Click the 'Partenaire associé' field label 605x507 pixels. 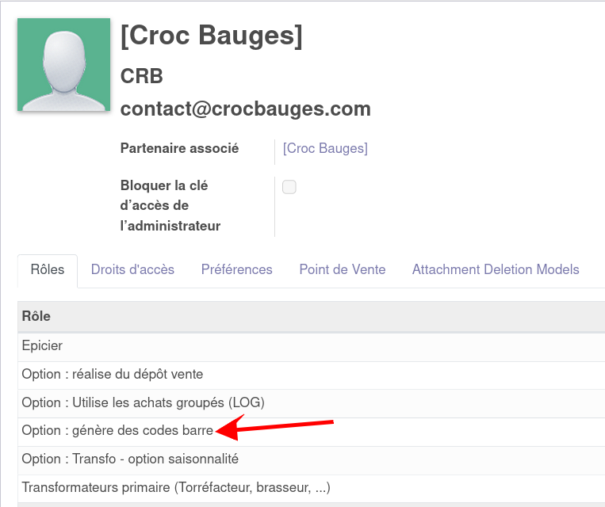click(x=179, y=148)
